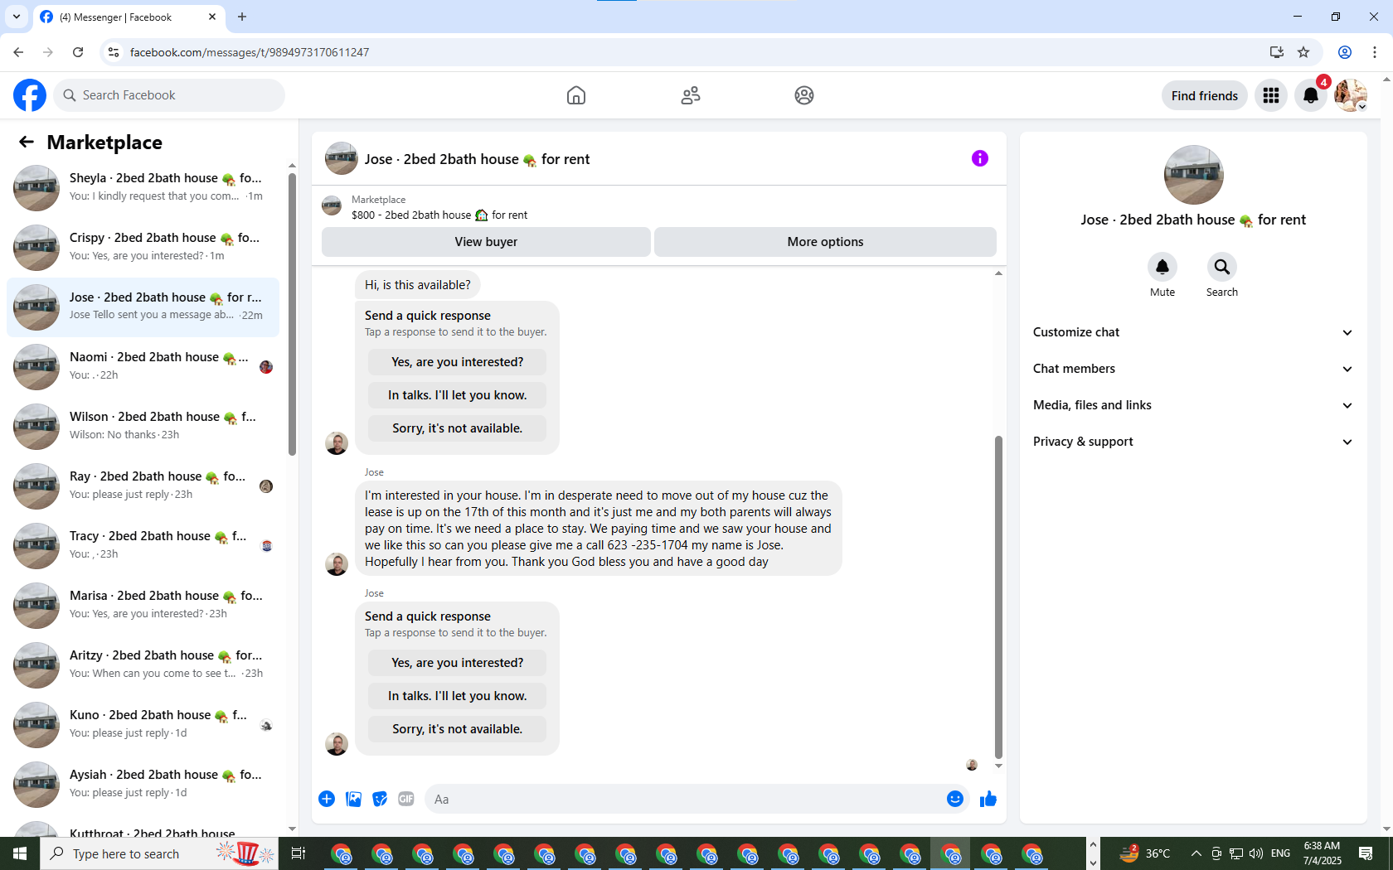Open Chrome three-dot menu

click(x=1375, y=52)
